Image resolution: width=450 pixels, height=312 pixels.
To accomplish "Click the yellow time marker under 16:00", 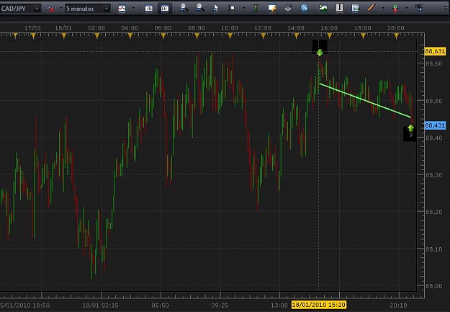I will (x=330, y=35).
